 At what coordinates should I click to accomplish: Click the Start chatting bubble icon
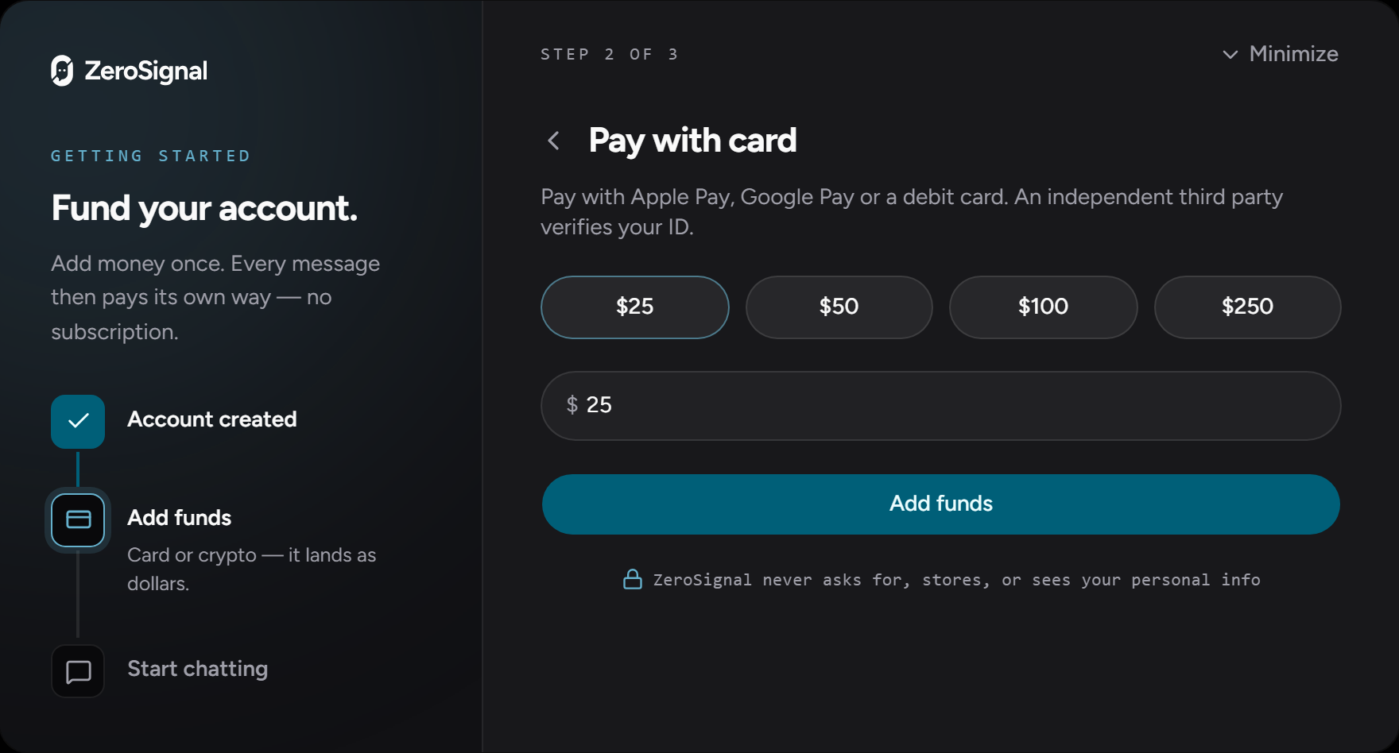point(78,671)
